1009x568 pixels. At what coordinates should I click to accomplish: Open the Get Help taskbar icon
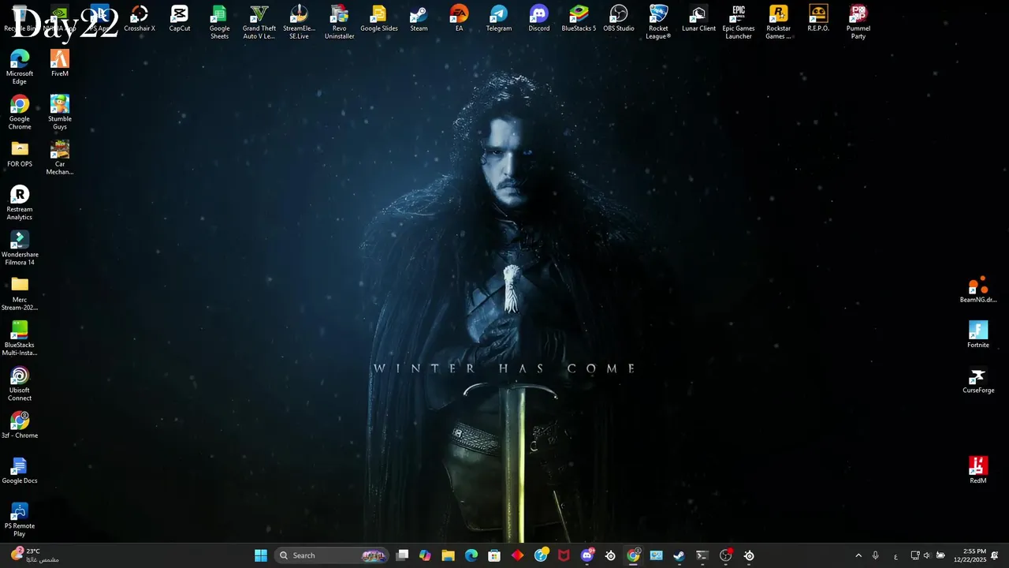[541, 555]
